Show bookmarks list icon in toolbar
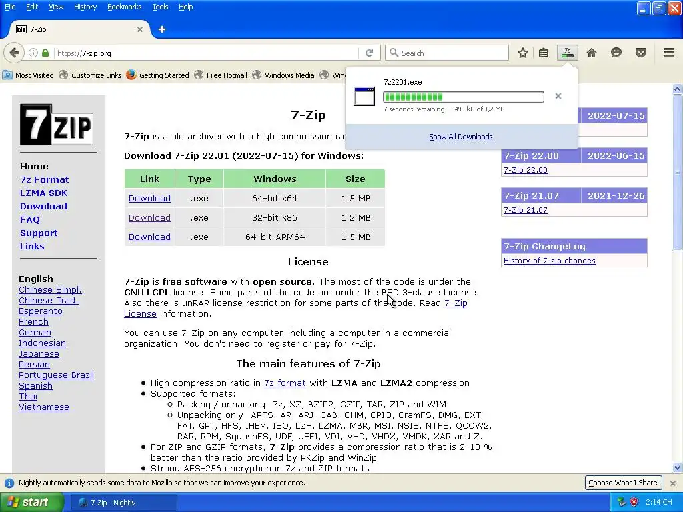The width and height of the screenshot is (683, 512). point(544,53)
